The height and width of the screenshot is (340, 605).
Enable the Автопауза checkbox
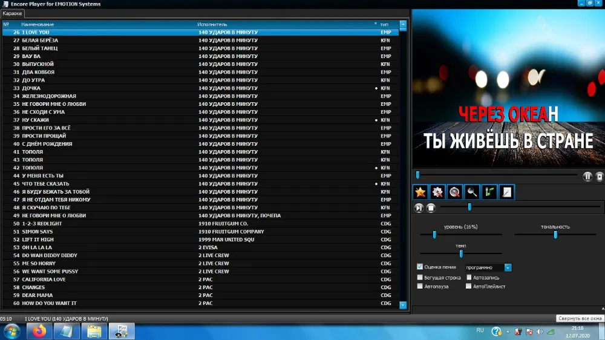pos(420,286)
